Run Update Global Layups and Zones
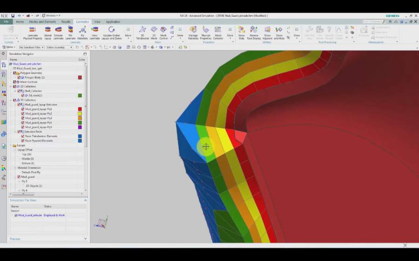419x261 pixels. pyautogui.click(x=111, y=31)
